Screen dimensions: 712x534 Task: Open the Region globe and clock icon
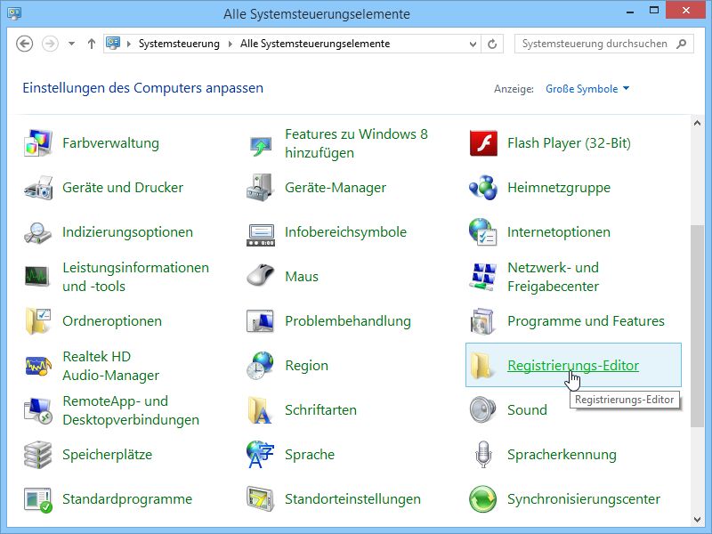pos(261,366)
